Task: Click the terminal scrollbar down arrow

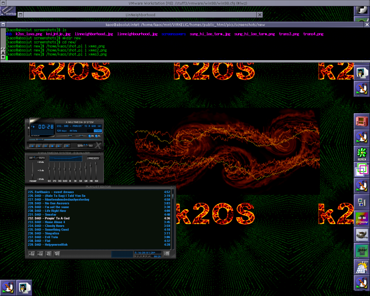Action: pos(3,57)
